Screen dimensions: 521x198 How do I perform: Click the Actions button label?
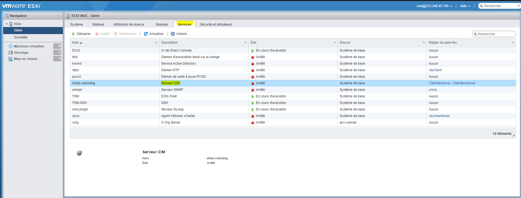pos(181,34)
